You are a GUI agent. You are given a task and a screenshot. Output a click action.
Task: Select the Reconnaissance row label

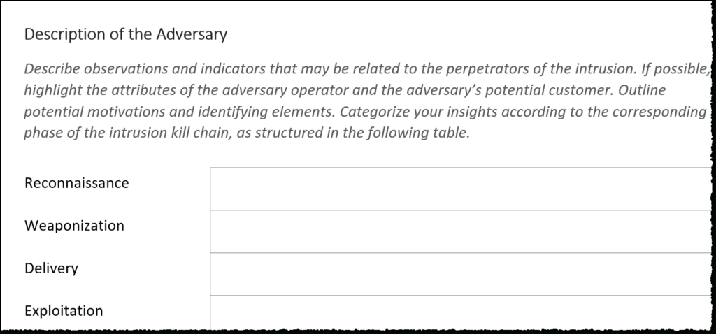pyautogui.click(x=76, y=183)
